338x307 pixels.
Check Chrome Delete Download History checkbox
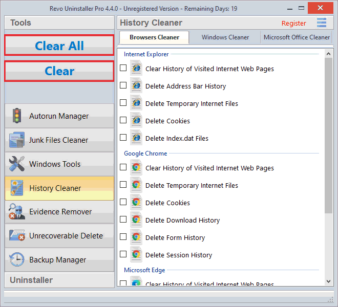coord(123,220)
